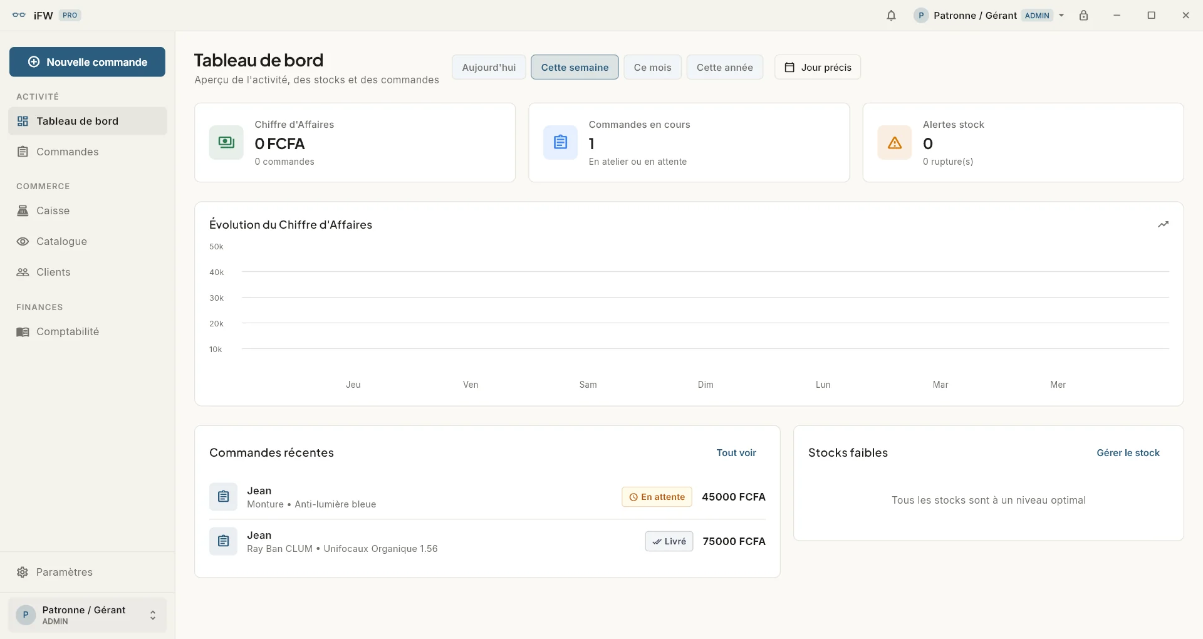Click the 45000 FCFA amount
This screenshot has width=1203, height=639.
pyautogui.click(x=734, y=497)
